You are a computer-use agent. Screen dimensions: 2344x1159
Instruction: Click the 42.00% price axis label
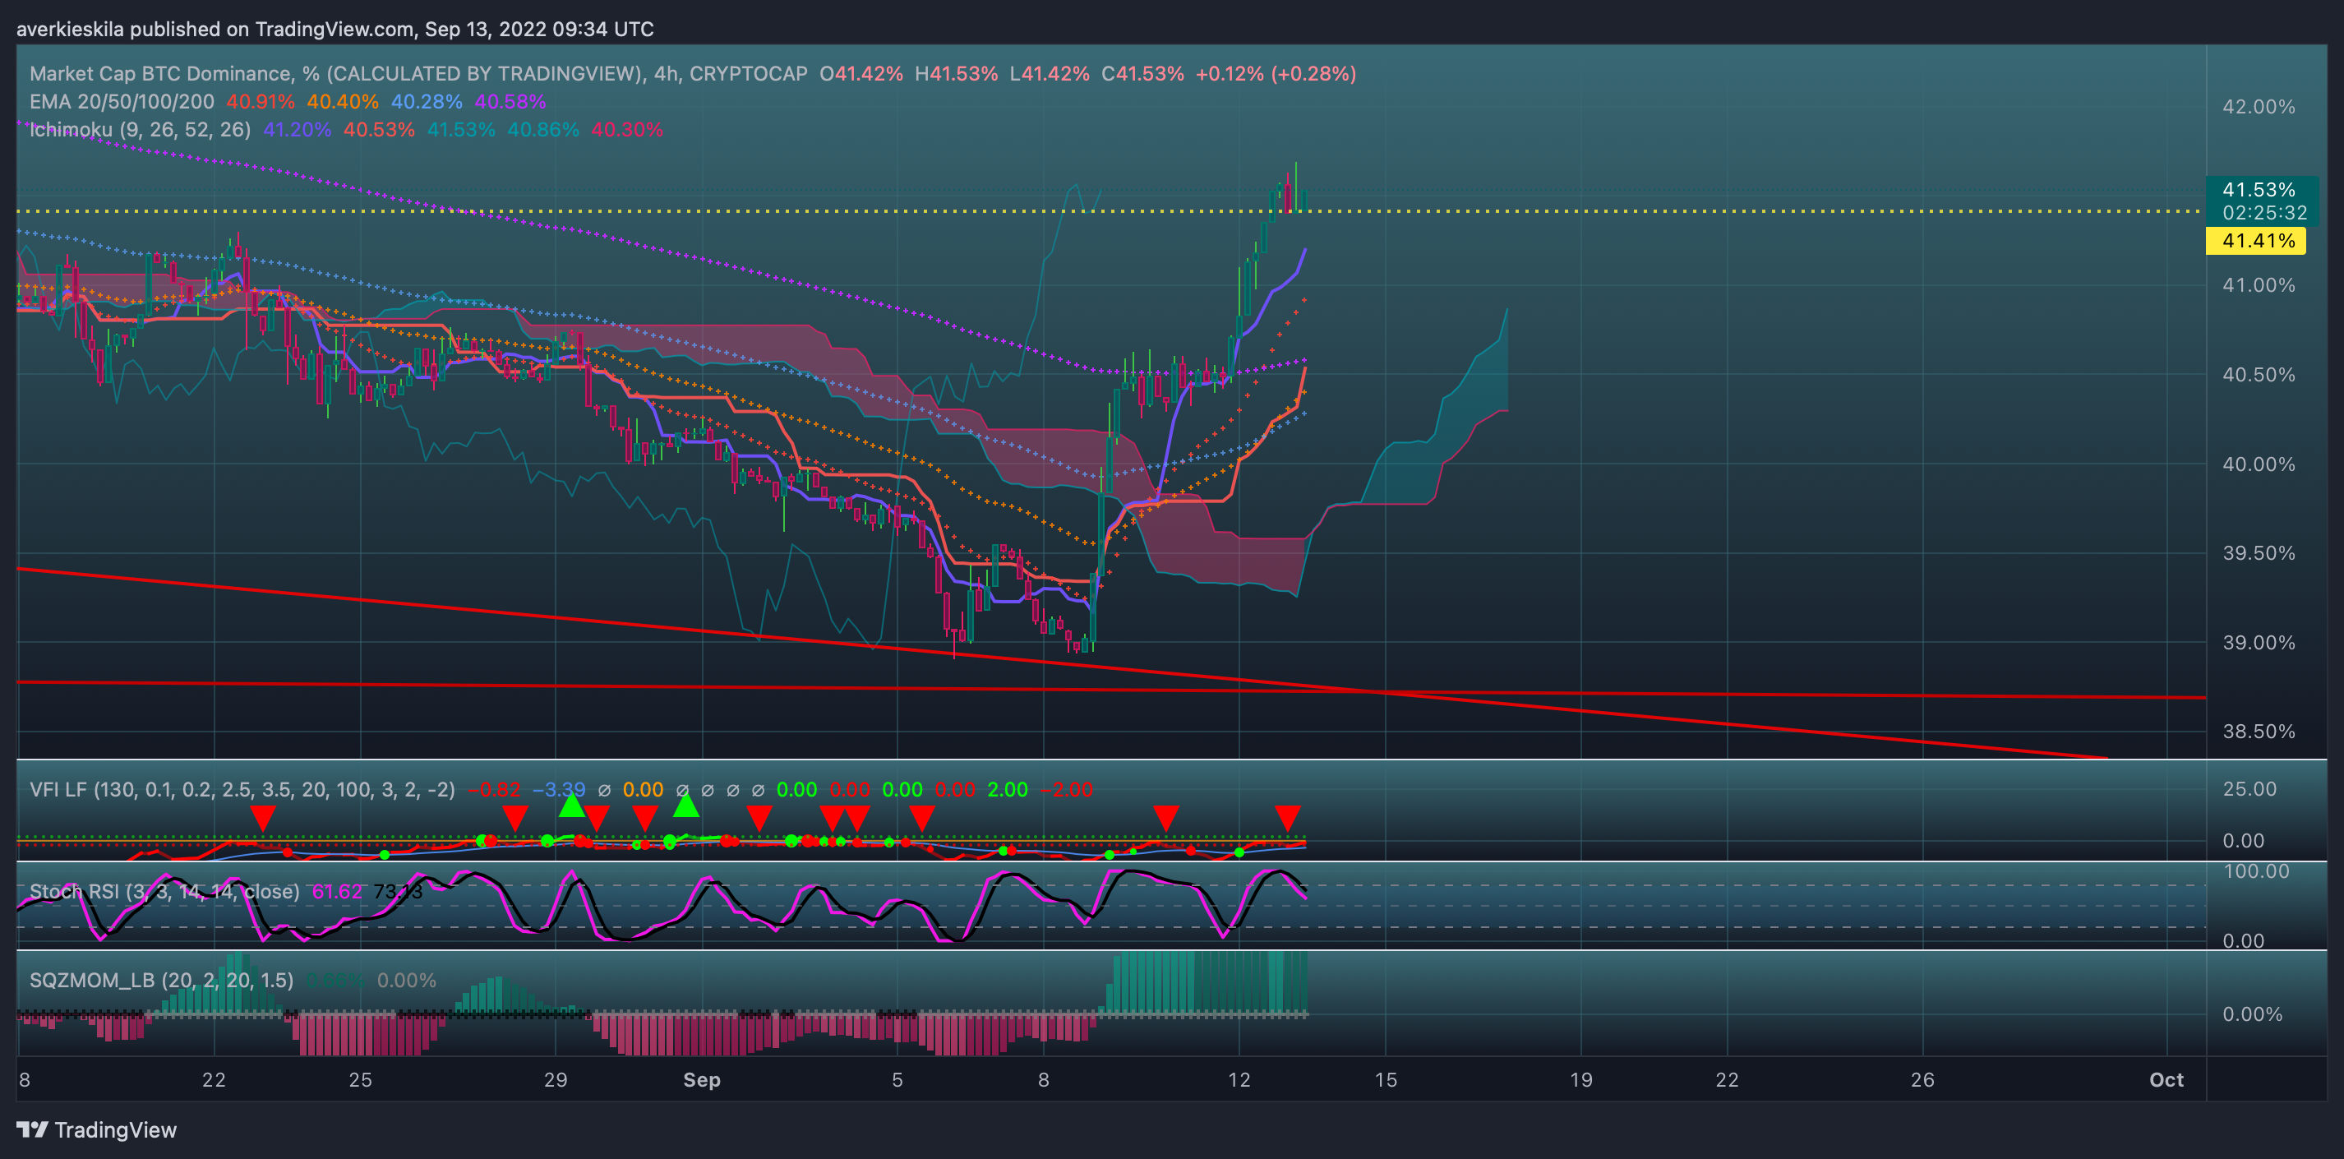pos(2259,106)
